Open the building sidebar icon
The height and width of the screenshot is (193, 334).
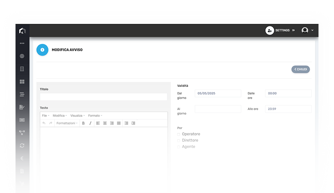click(x=22, y=69)
